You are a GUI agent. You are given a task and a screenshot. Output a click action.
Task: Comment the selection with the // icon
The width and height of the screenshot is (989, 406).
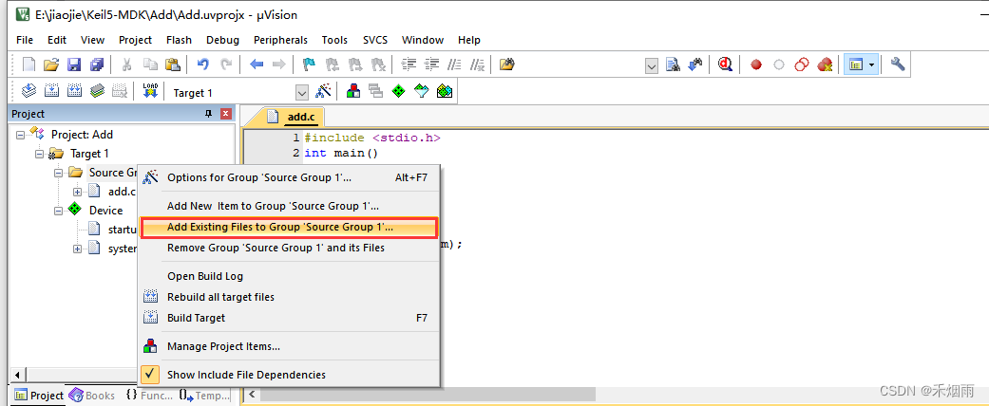coord(455,65)
